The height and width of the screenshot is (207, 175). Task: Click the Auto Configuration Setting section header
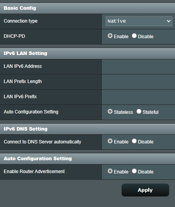click(87, 159)
